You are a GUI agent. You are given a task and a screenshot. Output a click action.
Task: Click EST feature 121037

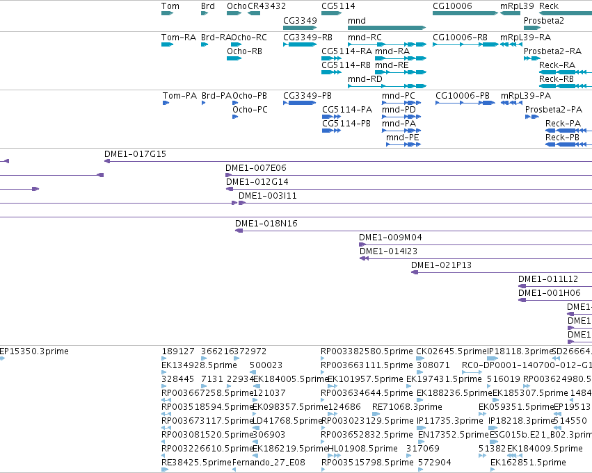[255, 400]
